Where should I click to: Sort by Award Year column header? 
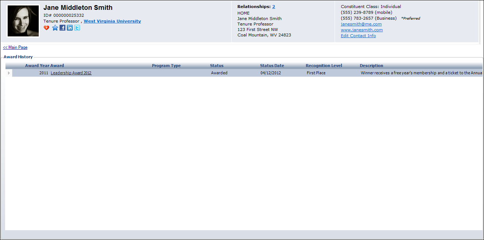pos(37,66)
